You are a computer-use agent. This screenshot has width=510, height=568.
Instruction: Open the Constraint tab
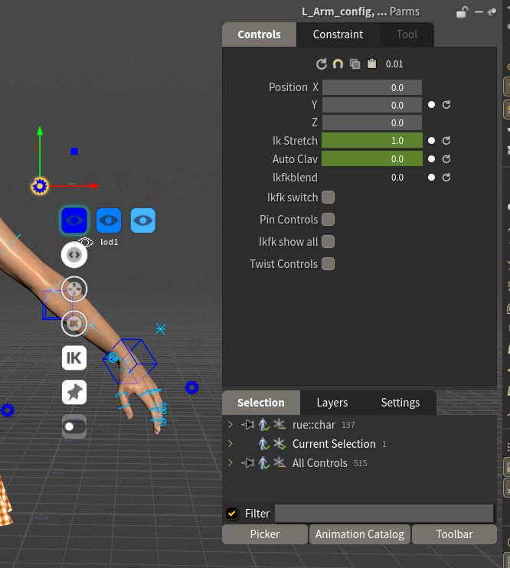338,34
